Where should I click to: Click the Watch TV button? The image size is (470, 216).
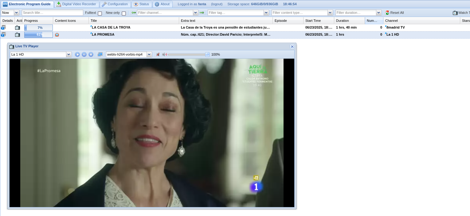461,13
